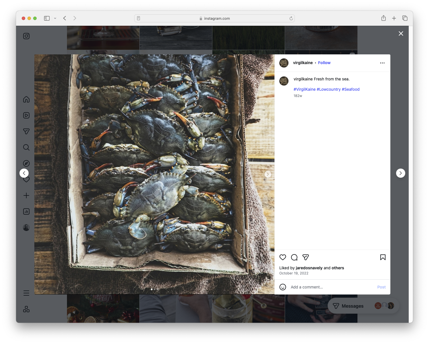Open the hamburger More menu

(26, 293)
